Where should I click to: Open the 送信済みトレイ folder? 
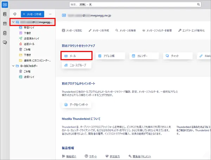(32, 38)
